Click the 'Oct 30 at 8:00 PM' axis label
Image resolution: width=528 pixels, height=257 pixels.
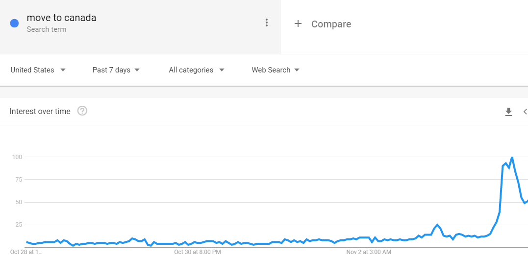tap(198, 252)
